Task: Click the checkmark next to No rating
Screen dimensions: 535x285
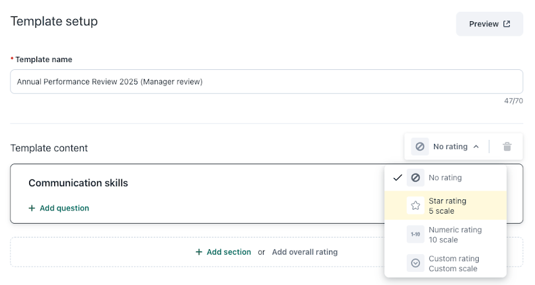Action: coord(398,177)
